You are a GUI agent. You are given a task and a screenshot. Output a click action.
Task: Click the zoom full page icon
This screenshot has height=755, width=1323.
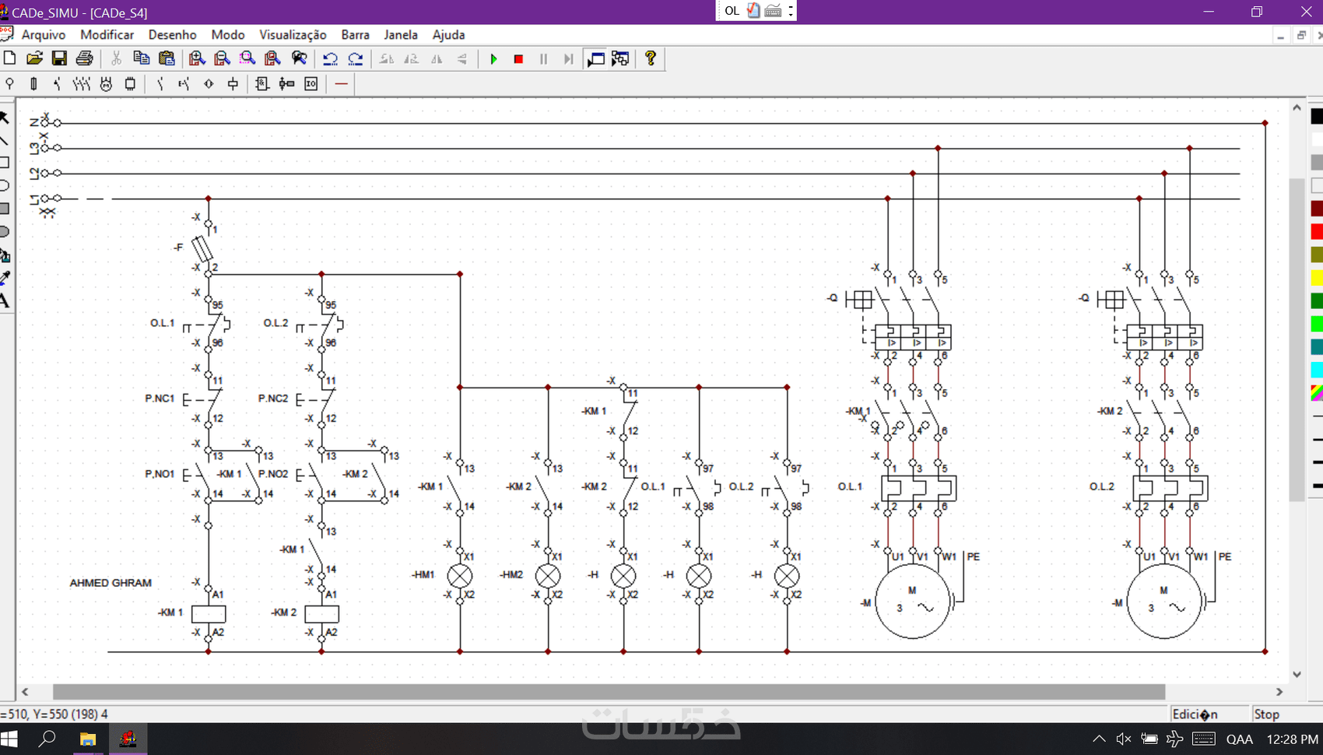coord(272,58)
